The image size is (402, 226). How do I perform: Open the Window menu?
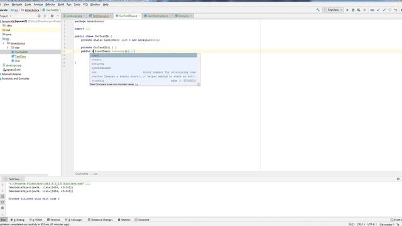click(95, 4)
